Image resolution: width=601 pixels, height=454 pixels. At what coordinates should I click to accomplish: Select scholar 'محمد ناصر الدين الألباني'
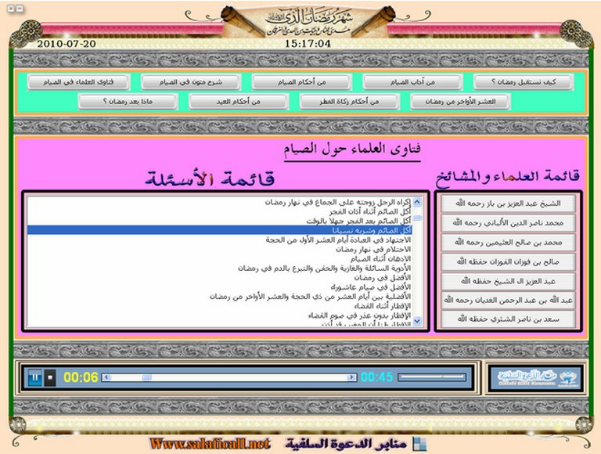coord(508,223)
